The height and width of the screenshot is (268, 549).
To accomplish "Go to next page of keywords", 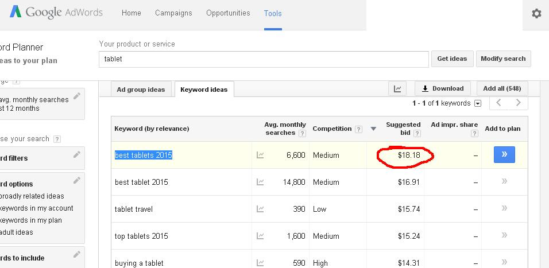I will coord(519,103).
